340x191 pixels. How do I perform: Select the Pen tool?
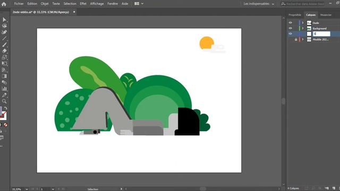coord(4,32)
